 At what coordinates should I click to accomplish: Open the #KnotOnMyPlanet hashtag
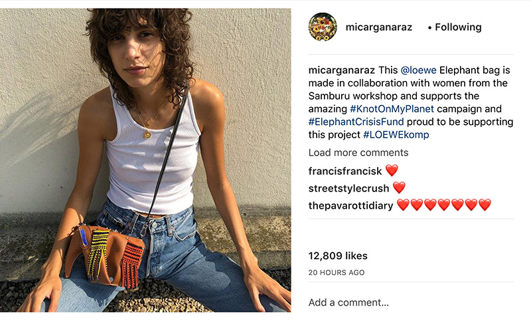pos(391,108)
